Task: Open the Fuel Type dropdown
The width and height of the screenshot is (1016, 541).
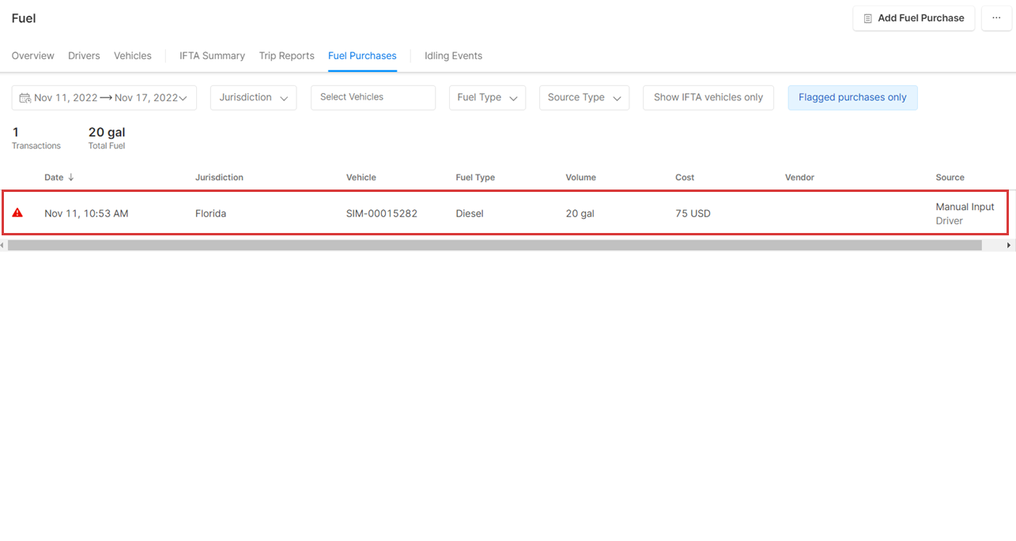Action: 487,98
